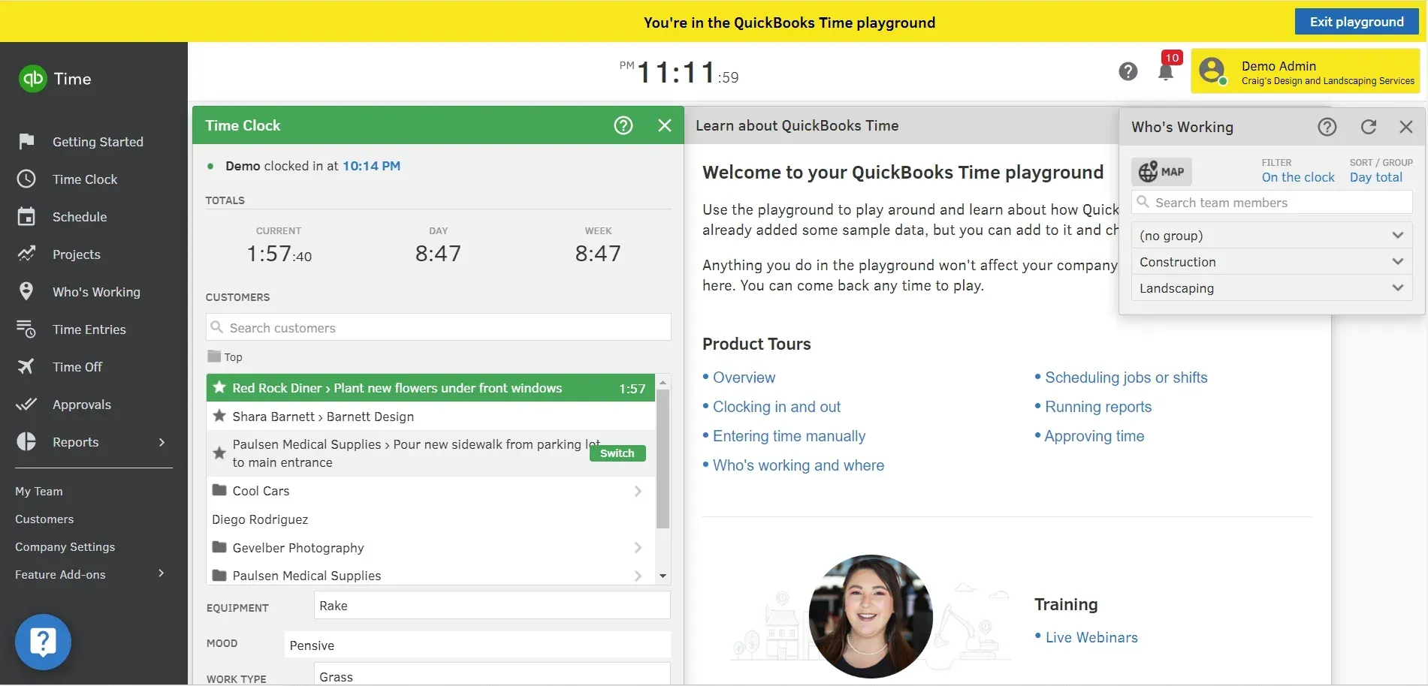Click the 10:14 PM clock-in time
This screenshot has height=686, width=1428.
coord(371,166)
